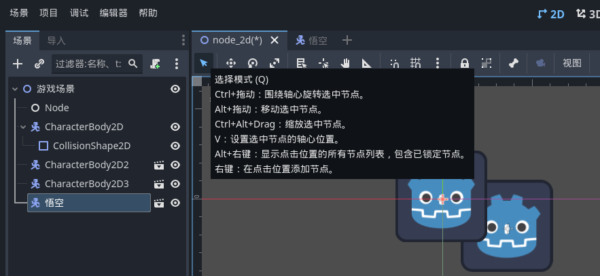Collapse the 游戏场景 root tree node
The height and width of the screenshot is (276, 600).
(x=15, y=89)
